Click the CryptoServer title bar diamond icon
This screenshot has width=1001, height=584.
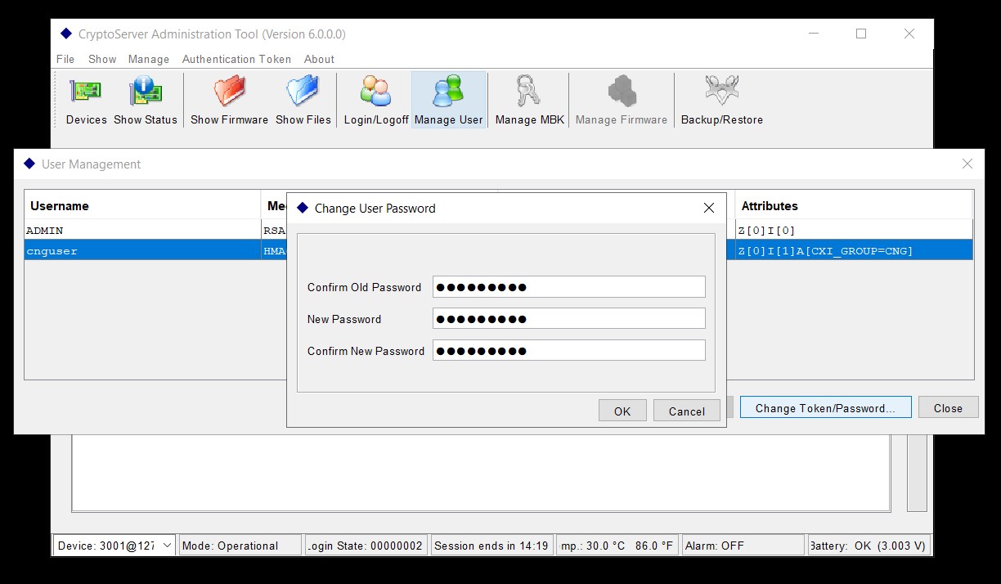point(66,34)
